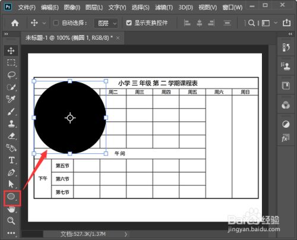This screenshot has height=240, width=297.
Task: Click the 文档:527.3K/1.37M status text
Action: 83,234
